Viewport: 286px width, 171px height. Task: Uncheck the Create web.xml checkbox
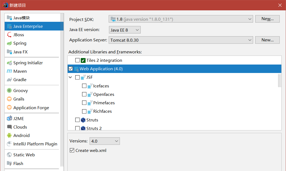(x=72, y=150)
